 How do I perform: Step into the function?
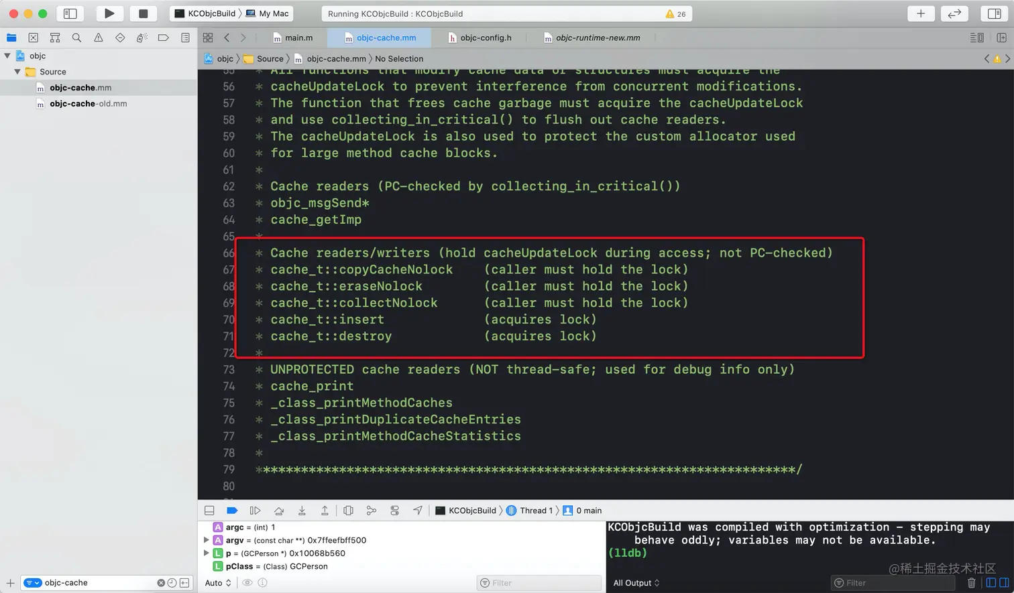point(302,511)
